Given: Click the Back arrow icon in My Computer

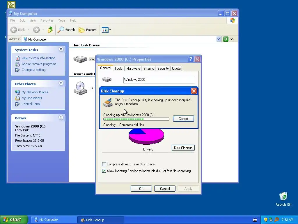Looking at the screenshot, I should click(x=14, y=30).
